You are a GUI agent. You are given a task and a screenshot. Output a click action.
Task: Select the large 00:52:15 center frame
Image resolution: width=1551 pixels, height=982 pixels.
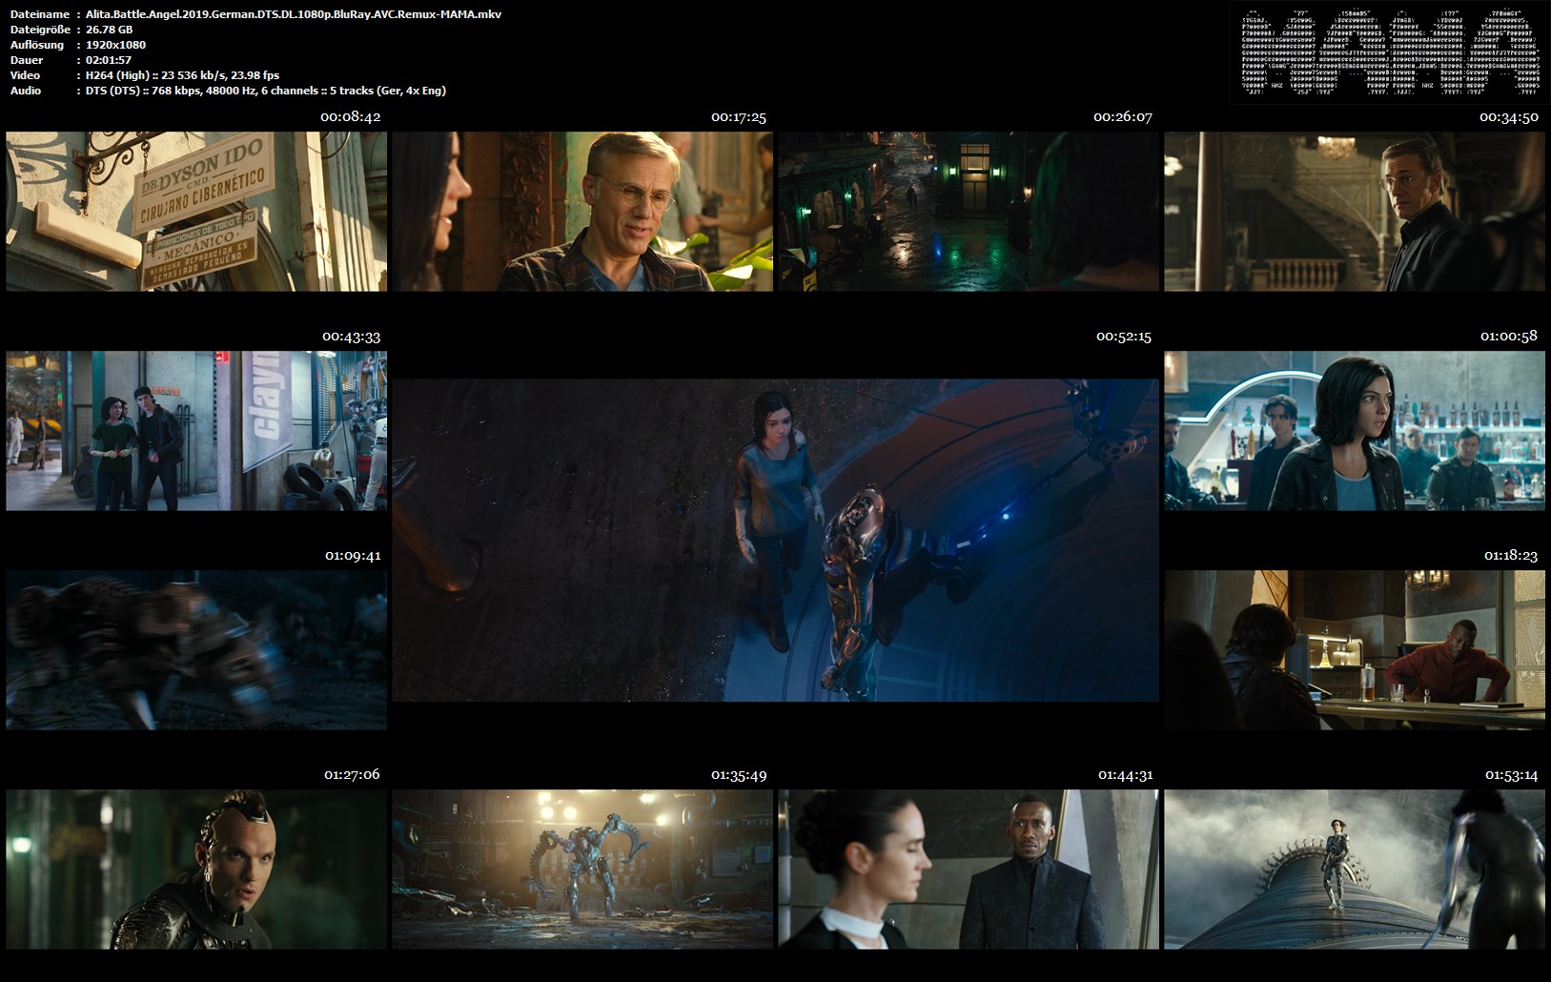tap(776, 541)
